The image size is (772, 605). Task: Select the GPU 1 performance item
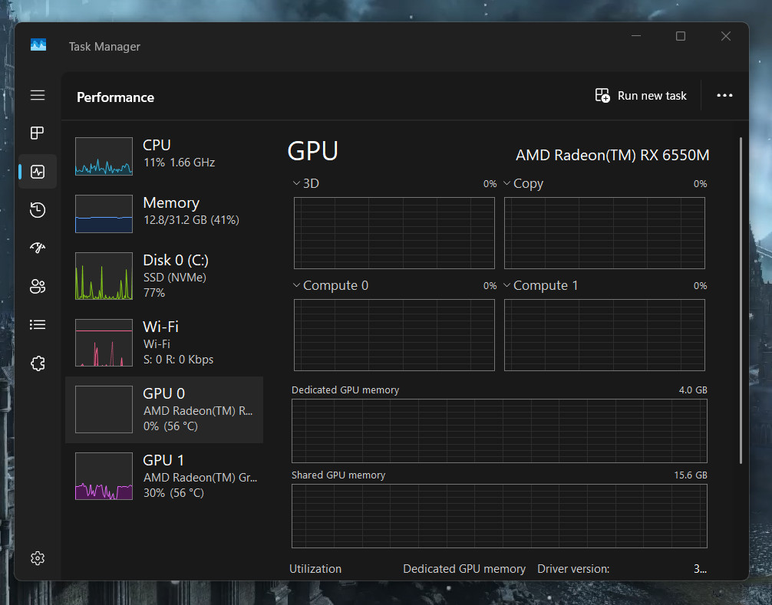point(164,476)
